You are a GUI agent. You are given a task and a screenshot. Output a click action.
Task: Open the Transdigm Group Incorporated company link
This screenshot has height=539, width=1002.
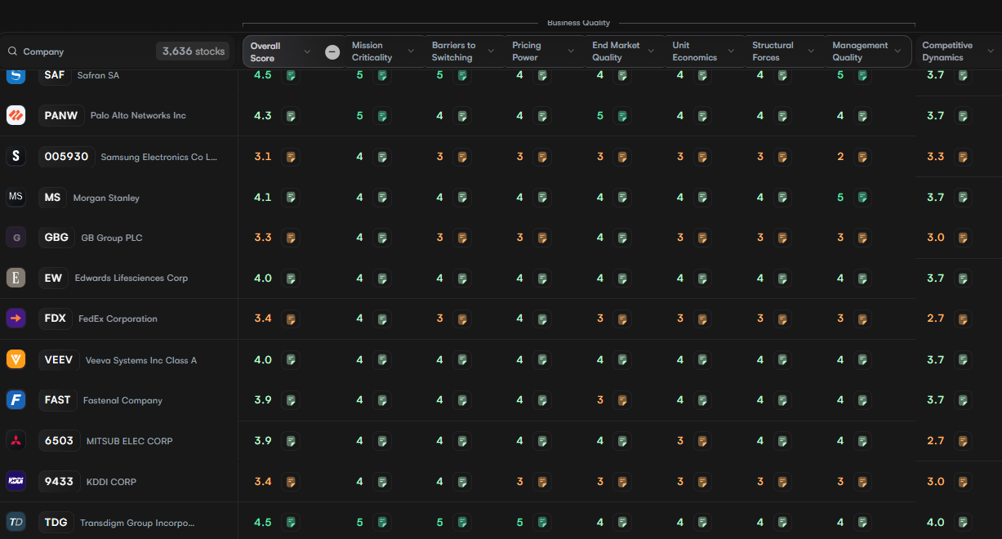(x=137, y=523)
